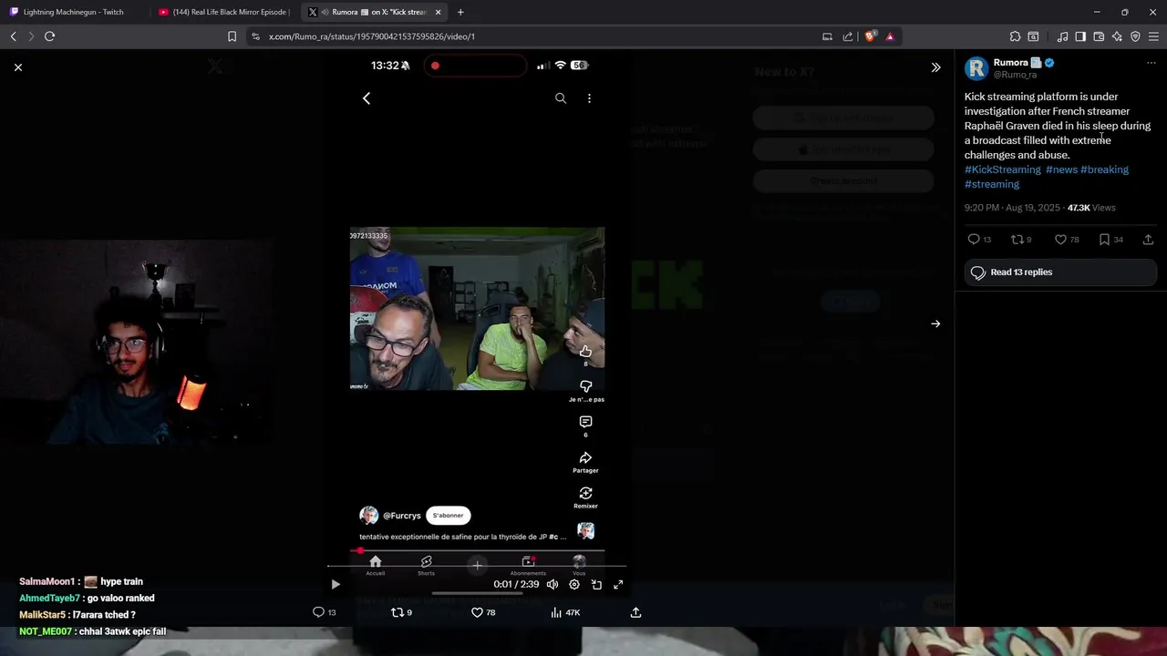
Task: Reload the current page
Action: click(x=49, y=36)
